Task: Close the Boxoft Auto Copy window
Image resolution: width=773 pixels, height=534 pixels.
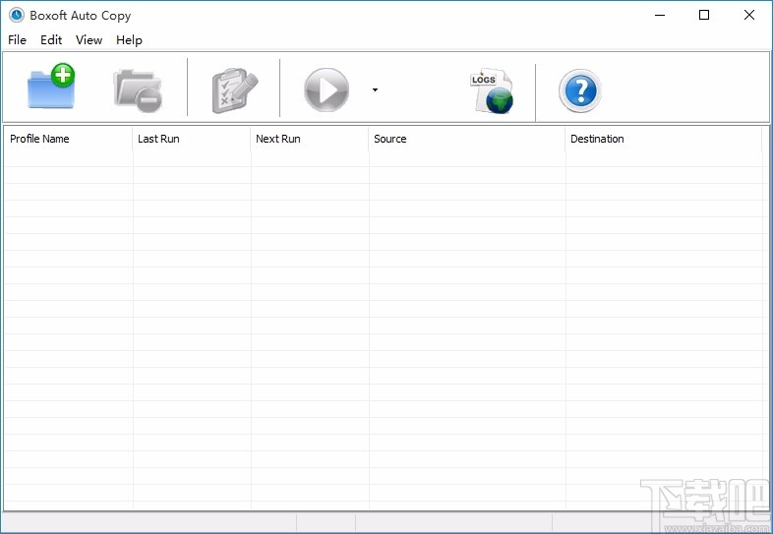Action: tap(748, 16)
